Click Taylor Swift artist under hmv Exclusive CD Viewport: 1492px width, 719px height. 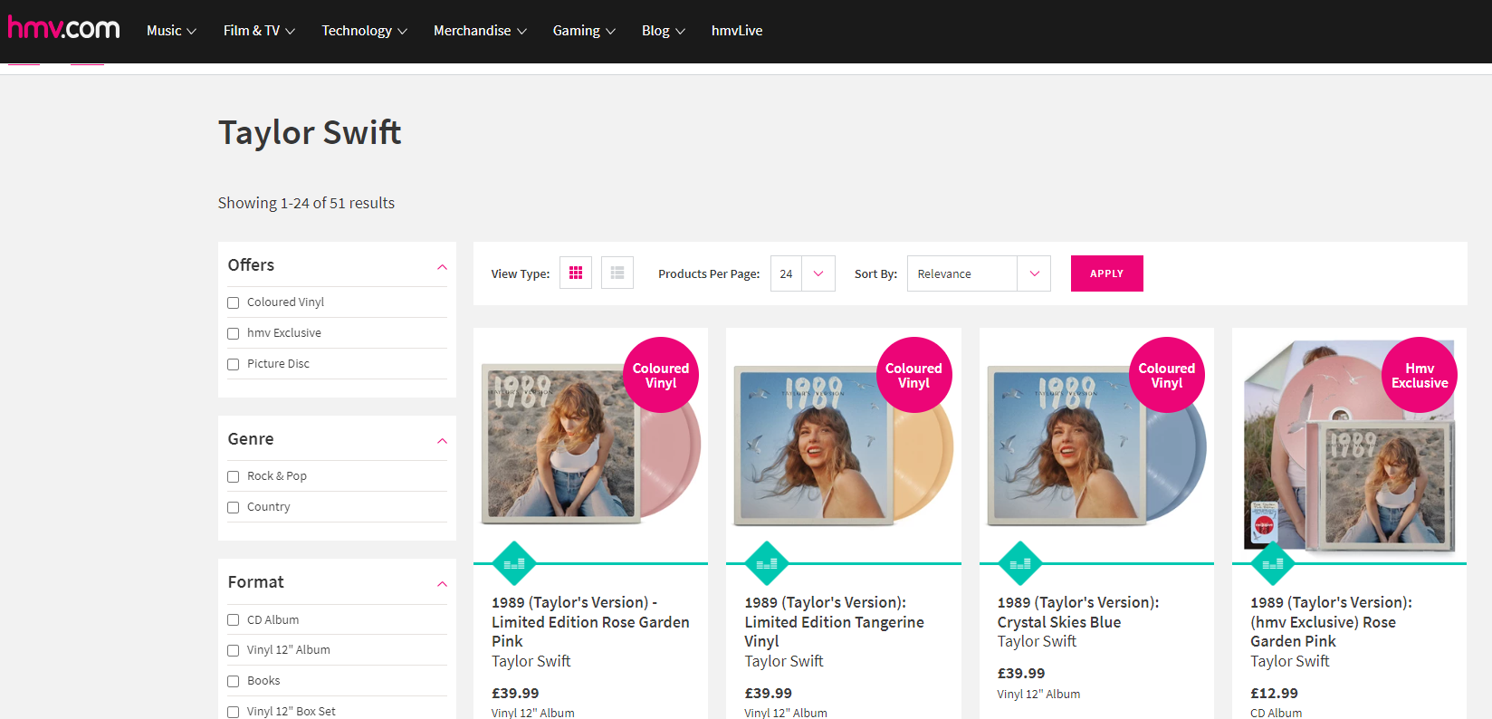(1290, 662)
